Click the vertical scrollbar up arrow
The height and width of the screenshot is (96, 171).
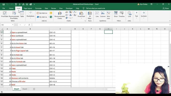pyautogui.click(x=170, y=29)
